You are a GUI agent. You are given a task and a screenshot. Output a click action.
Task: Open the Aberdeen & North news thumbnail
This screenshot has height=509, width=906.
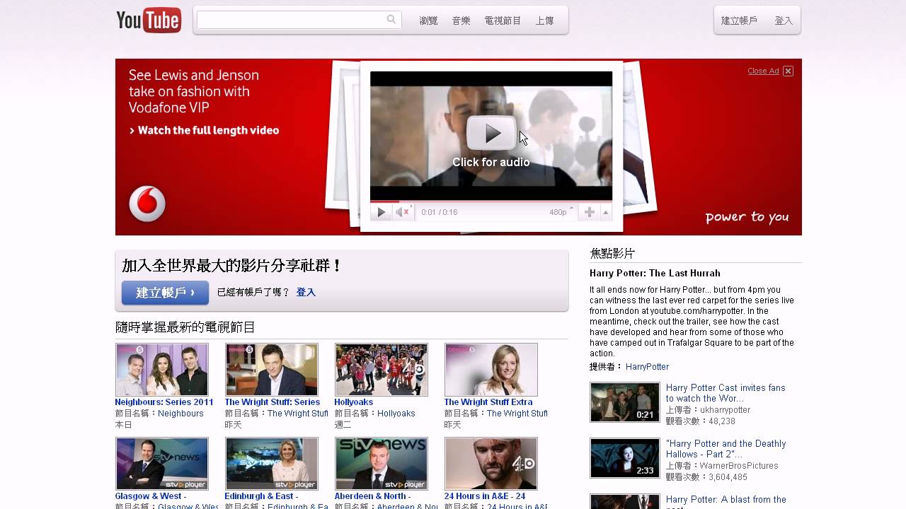[x=382, y=464]
